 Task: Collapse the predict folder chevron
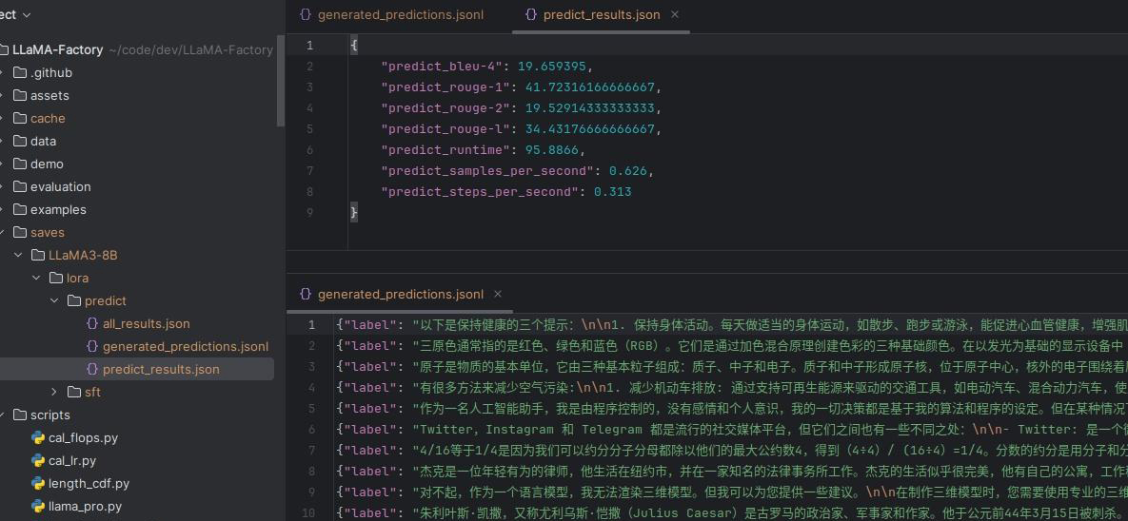(x=54, y=301)
